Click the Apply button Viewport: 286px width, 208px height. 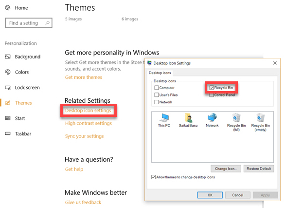point(265,195)
